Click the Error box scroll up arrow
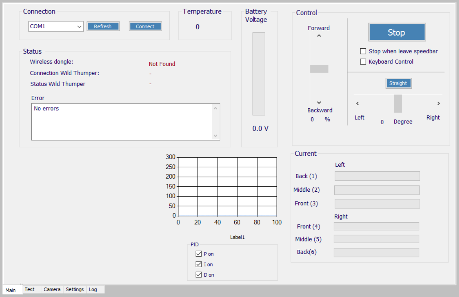Screen dimensions: 459x297 coord(216,108)
